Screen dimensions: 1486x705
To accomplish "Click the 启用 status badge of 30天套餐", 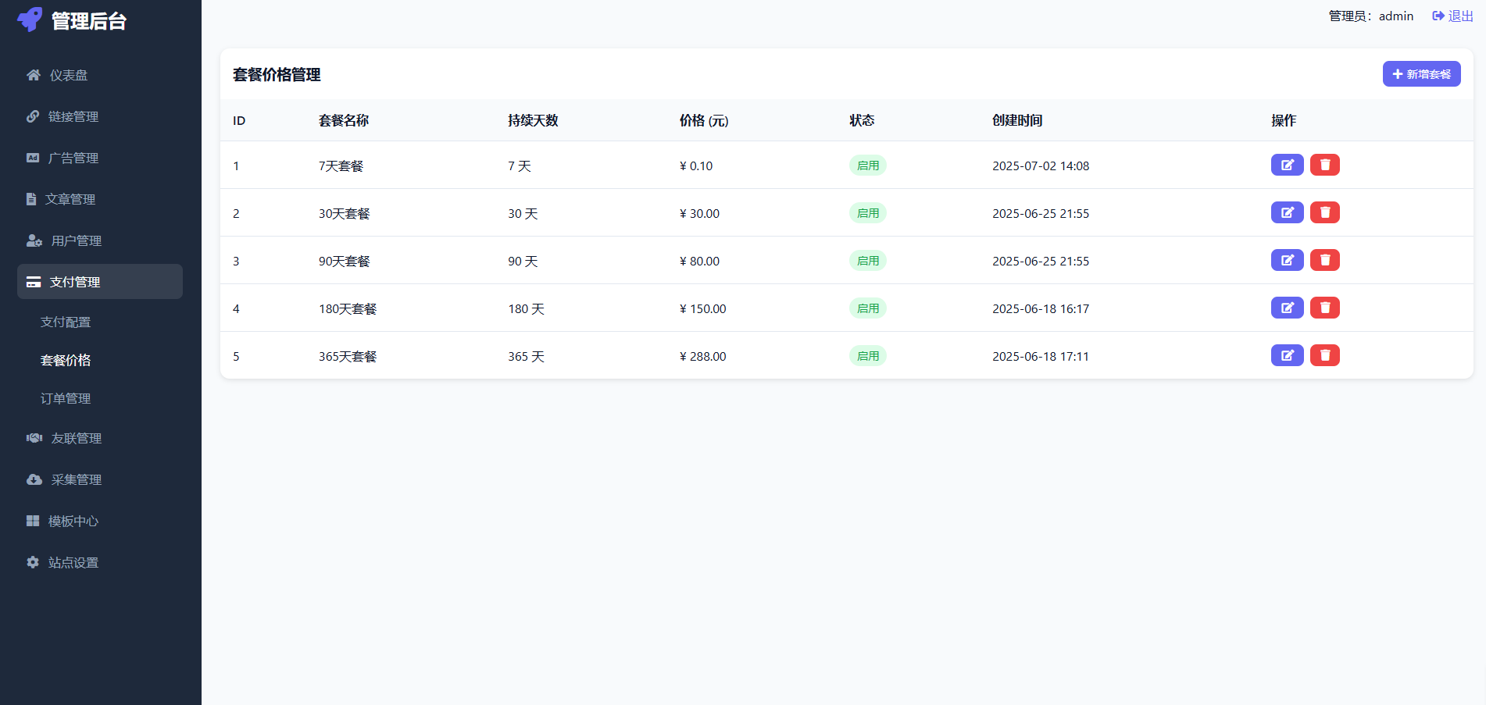I will point(868,213).
